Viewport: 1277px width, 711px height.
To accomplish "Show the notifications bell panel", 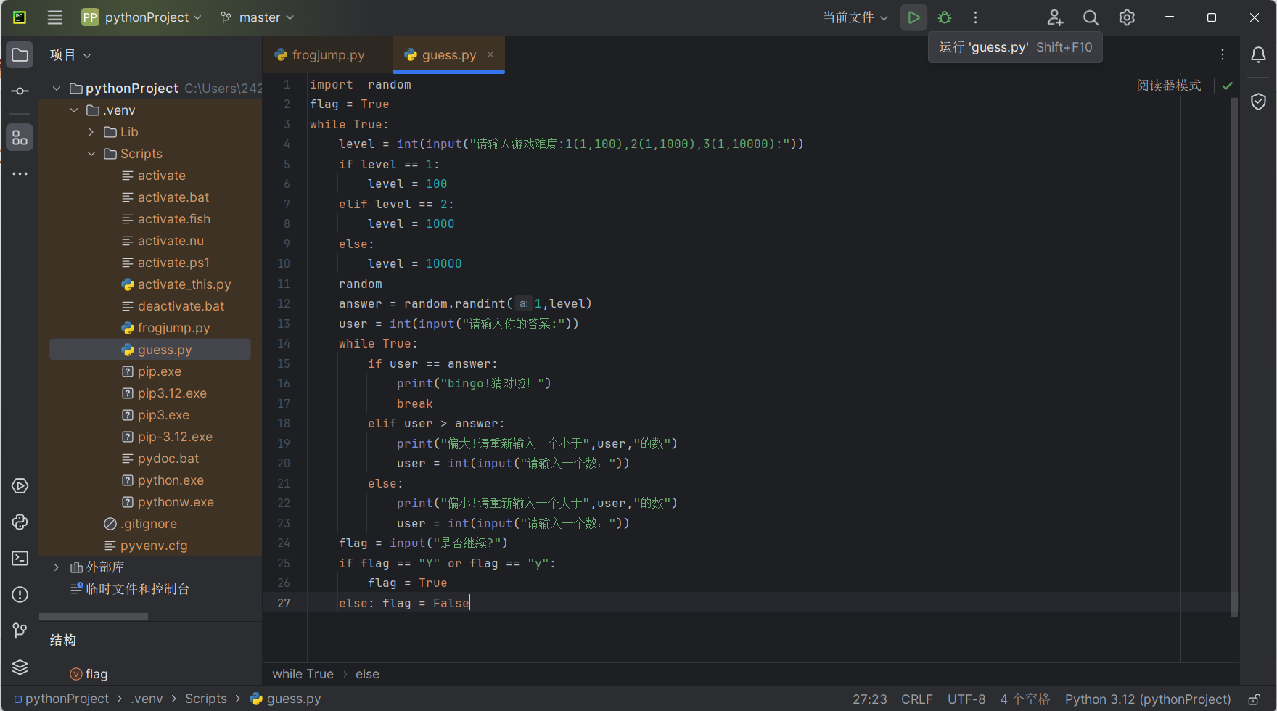I will [x=1258, y=55].
